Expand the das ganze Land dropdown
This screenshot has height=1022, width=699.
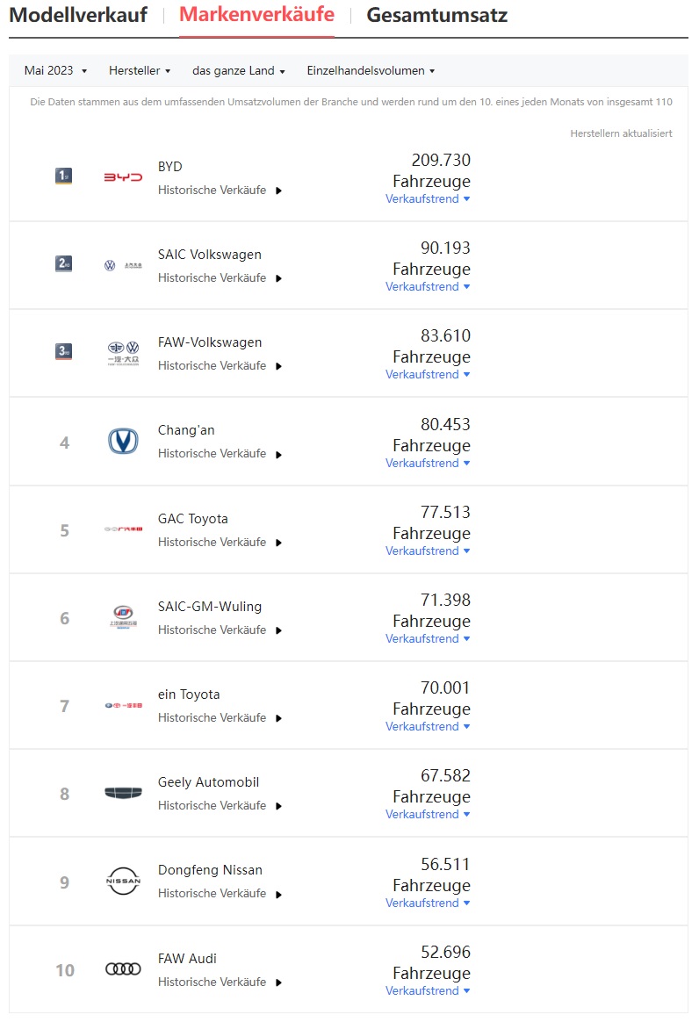point(239,71)
